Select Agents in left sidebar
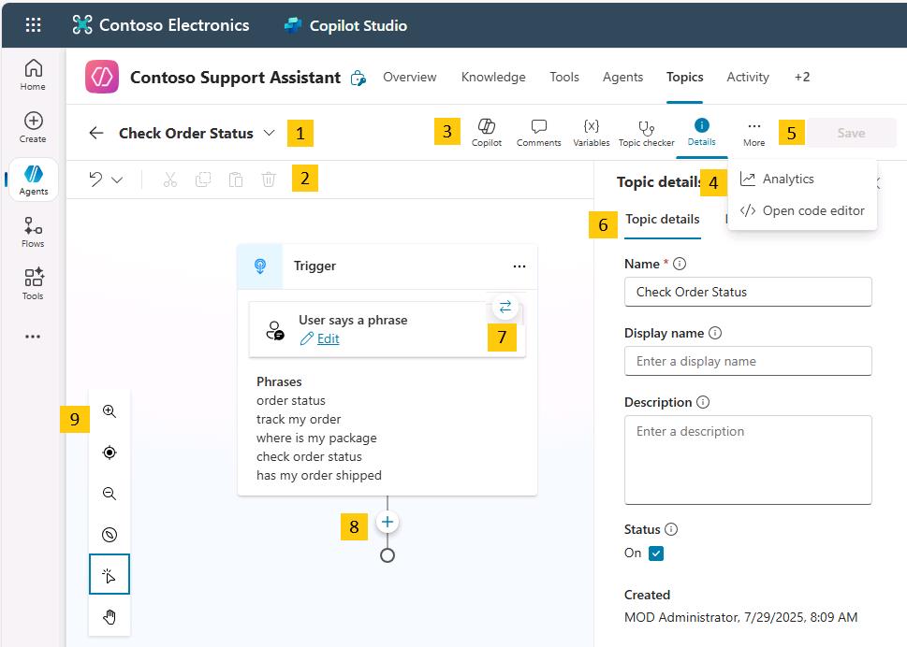Screen dimensions: 907x647 33,180
